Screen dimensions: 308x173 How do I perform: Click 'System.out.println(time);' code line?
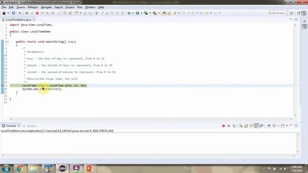42,89
